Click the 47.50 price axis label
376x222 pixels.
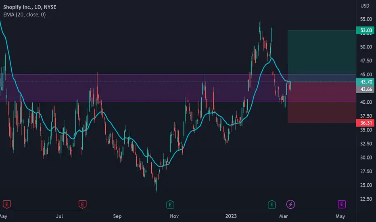pyautogui.click(x=366, y=61)
